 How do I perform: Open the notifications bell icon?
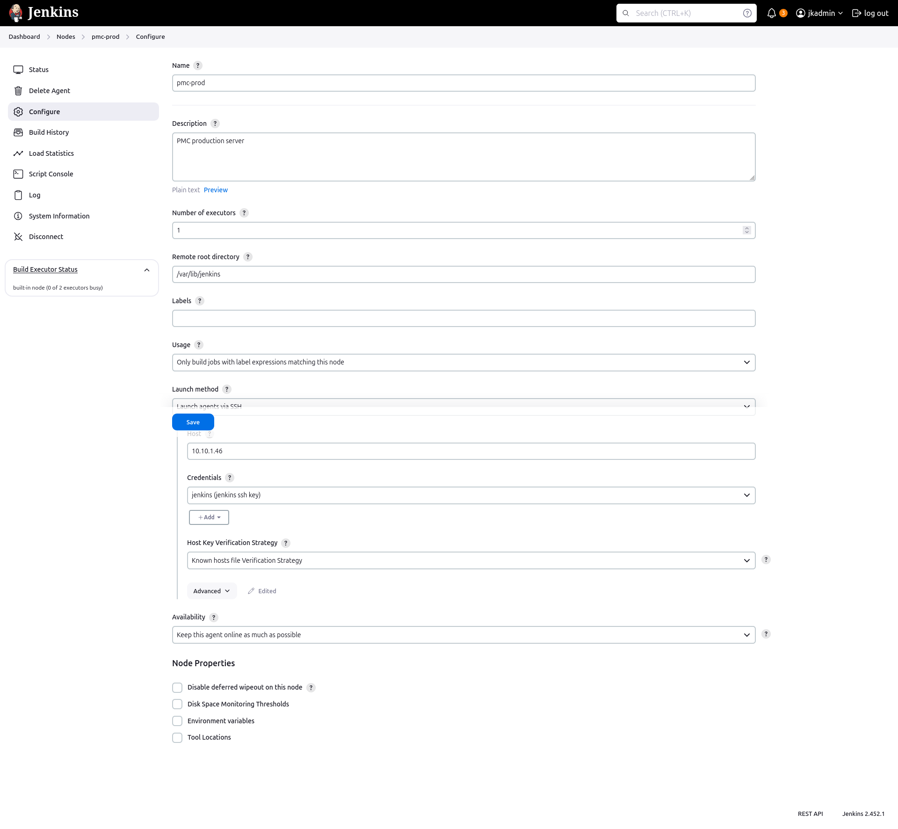(772, 13)
